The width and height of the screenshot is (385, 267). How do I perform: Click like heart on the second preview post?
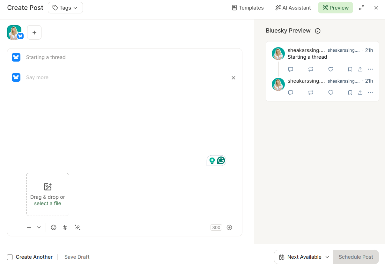point(331,93)
